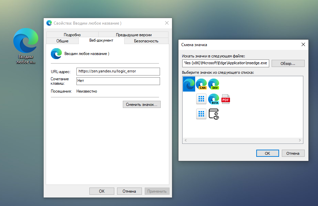This screenshot has height=206, width=318.
Task: Switch to the Веб-документ tab
Action: coord(101,40)
